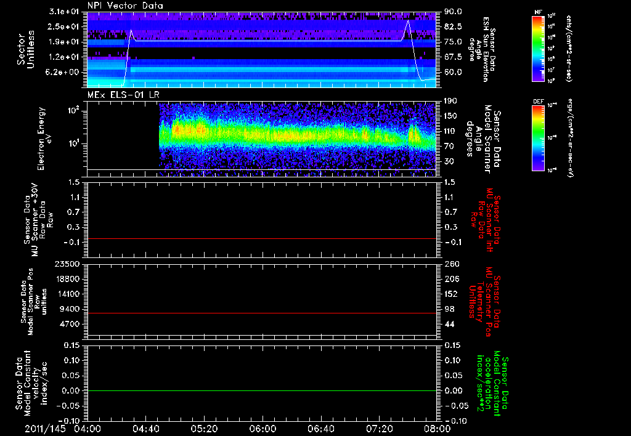The width and height of the screenshot is (631, 436).
Task: Click the '3.1e+01' sector tick value
Action: (x=64, y=12)
